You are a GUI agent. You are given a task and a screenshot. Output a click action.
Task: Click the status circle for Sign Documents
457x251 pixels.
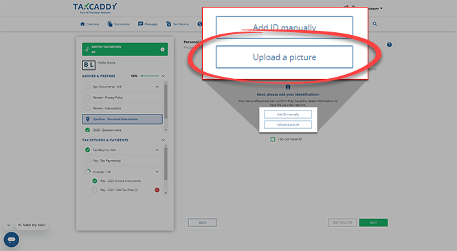(87, 86)
